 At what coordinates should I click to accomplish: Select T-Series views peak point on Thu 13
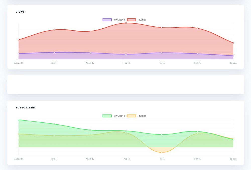tap(126, 23)
